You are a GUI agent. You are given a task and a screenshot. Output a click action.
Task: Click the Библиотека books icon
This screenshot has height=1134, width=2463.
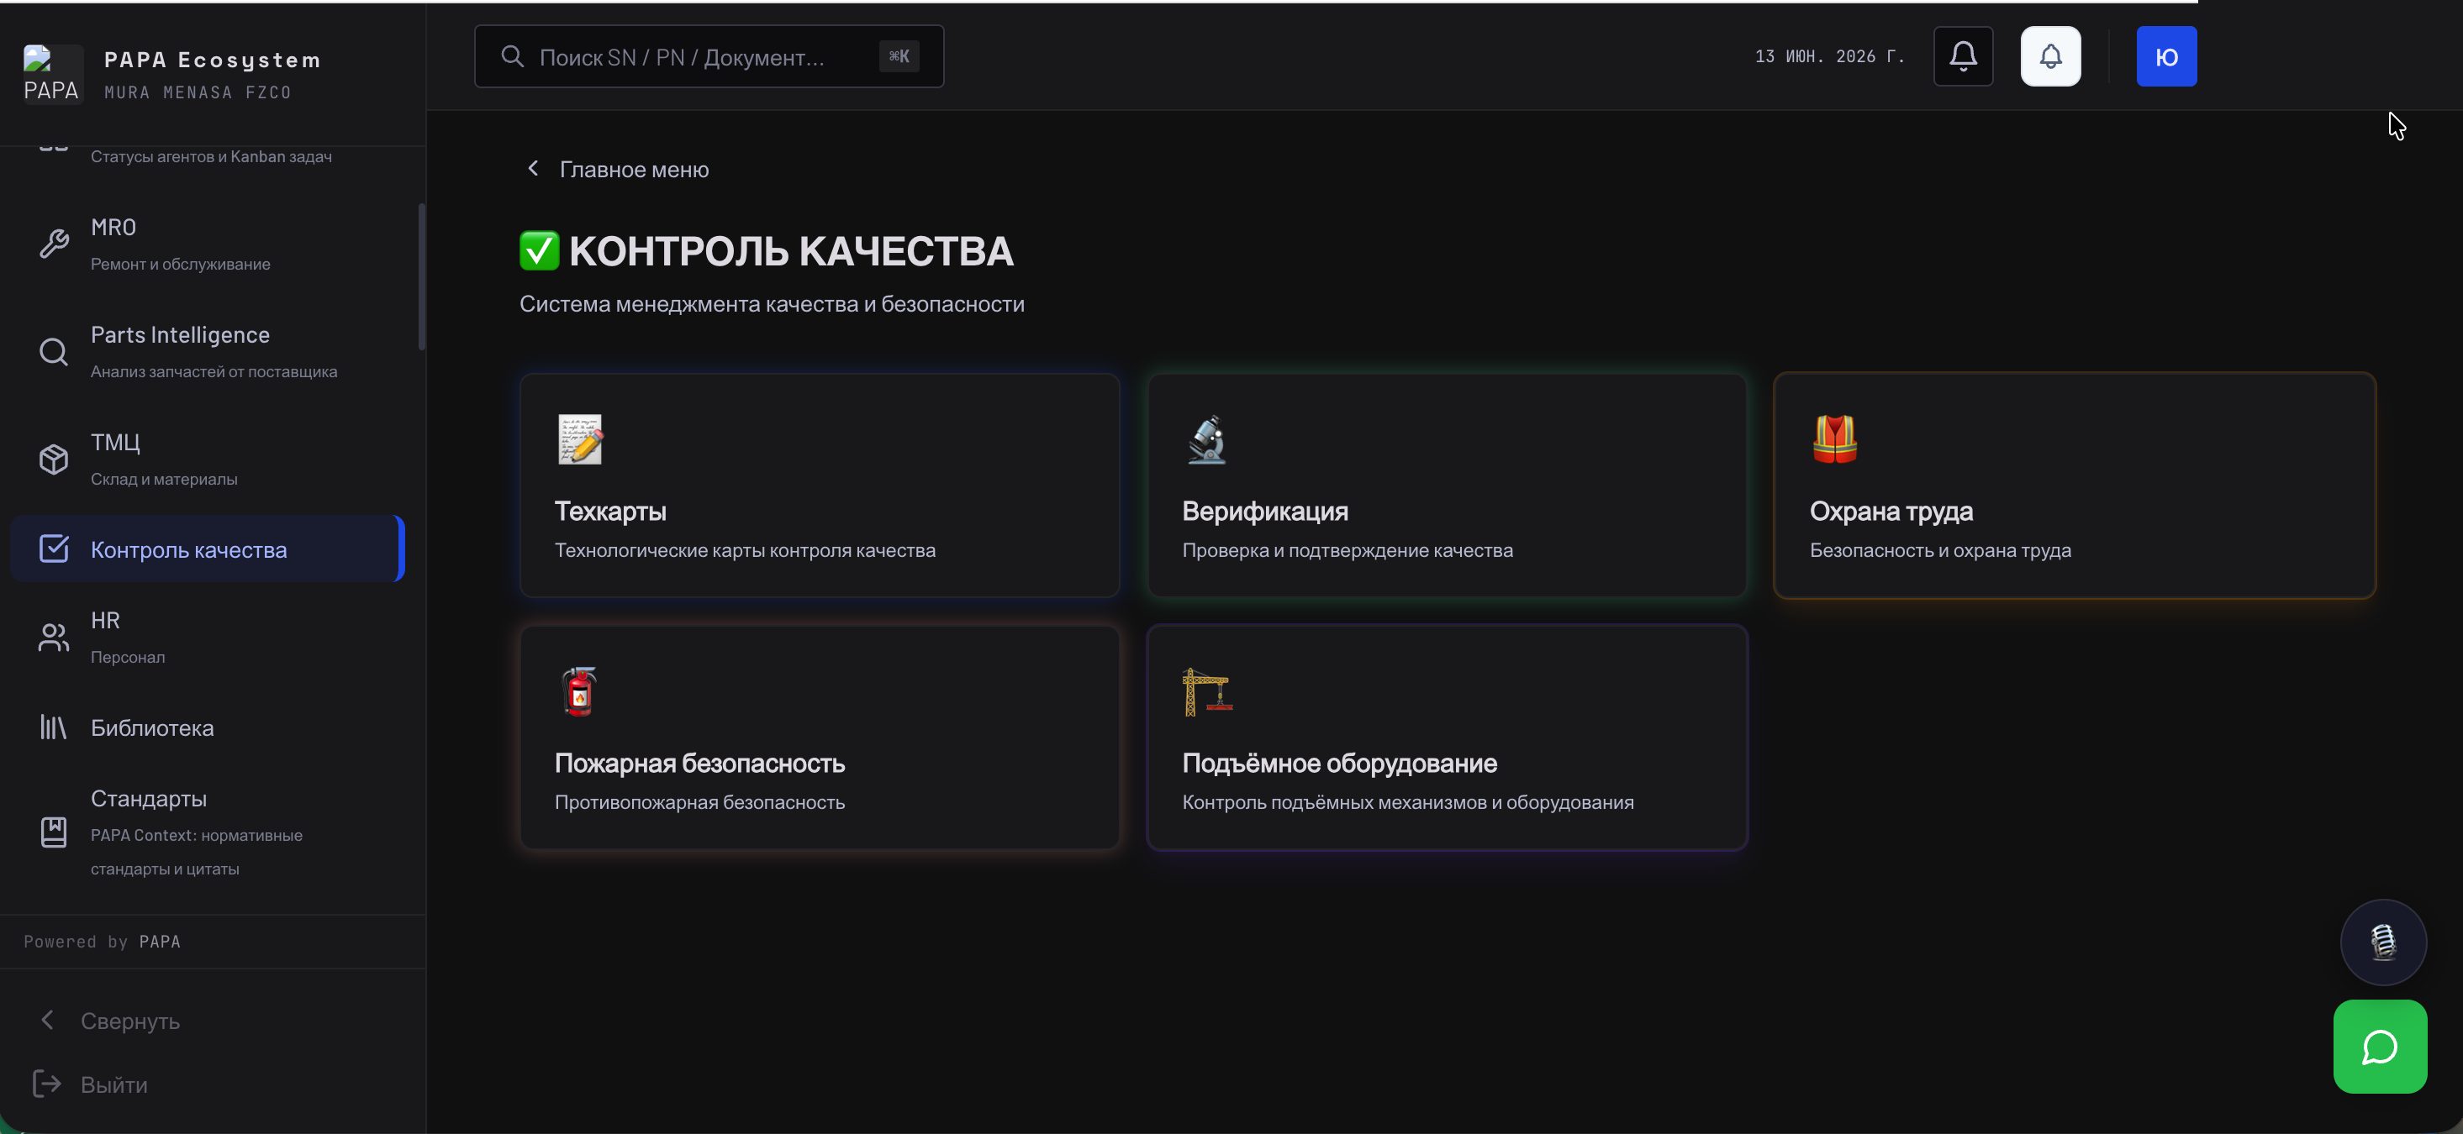pyautogui.click(x=54, y=727)
